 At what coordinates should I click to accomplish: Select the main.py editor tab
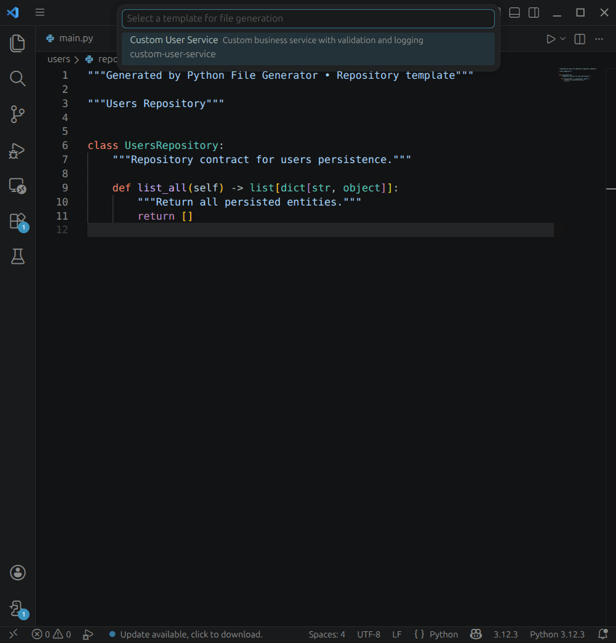[74, 38]
